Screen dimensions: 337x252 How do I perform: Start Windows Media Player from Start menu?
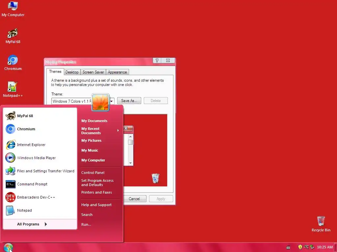[40, 158]
